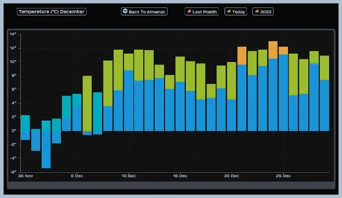Click the '4°' y-axis label
The height and width of the screenshot is (198, 342).
14,103
